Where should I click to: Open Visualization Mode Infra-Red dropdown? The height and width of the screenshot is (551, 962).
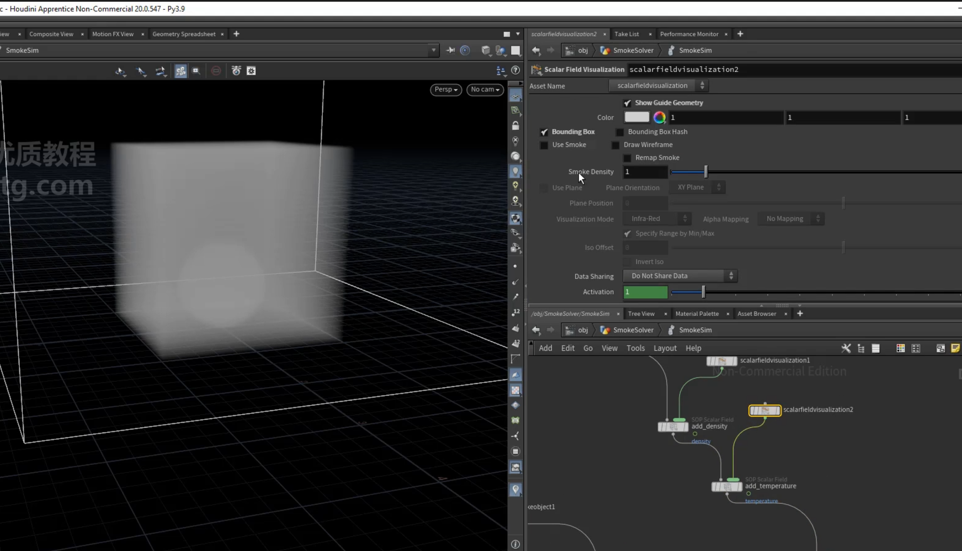[x=657, y=219]
